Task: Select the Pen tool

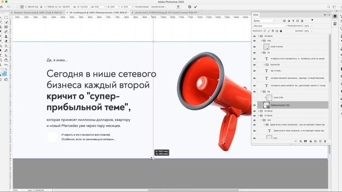Action: point(6,51)
